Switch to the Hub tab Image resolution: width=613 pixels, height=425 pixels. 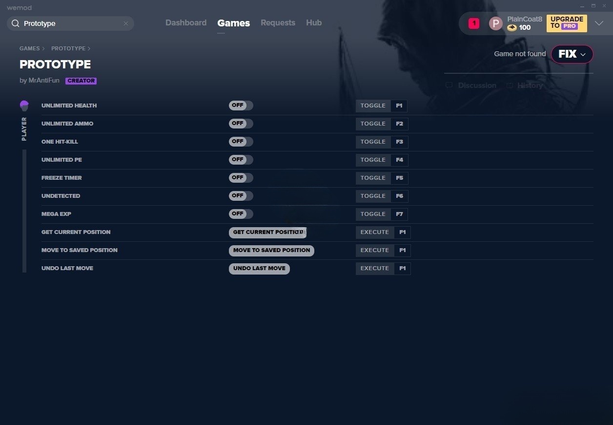coord(314,23)
